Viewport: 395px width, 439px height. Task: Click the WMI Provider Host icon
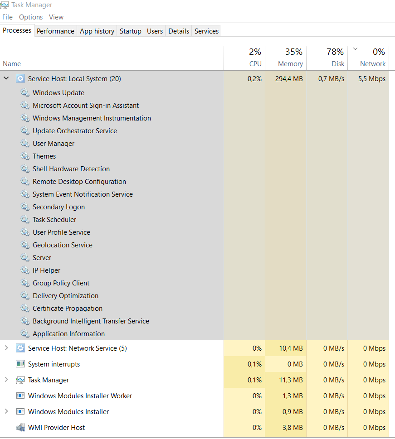tap(20, 428)
